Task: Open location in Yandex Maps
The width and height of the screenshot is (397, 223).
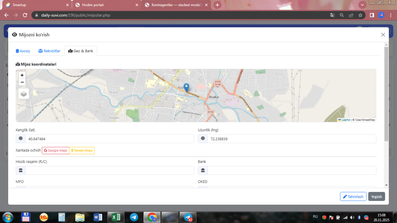Action: click(x=82, y=150)
